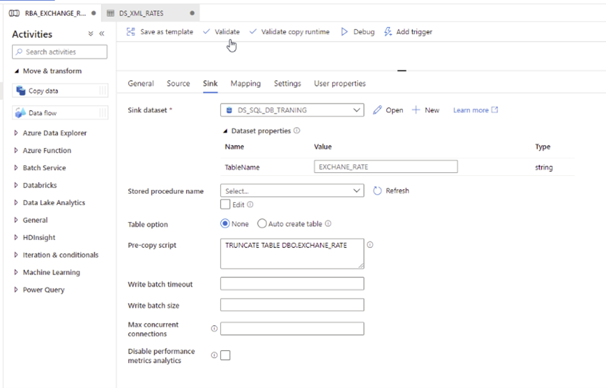Click the Search activities field
606x388 pixels.
click(x=61, y=52)
